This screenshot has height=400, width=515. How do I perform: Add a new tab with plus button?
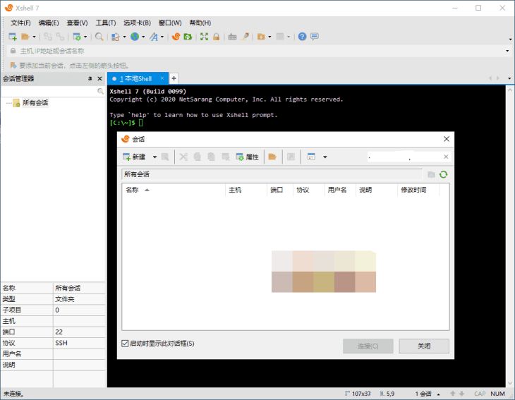(x=174, y=78)
